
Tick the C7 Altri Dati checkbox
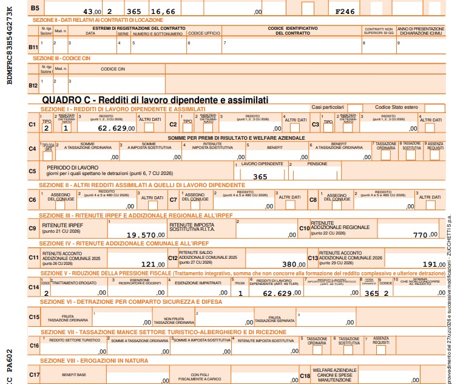coord(290,205)
